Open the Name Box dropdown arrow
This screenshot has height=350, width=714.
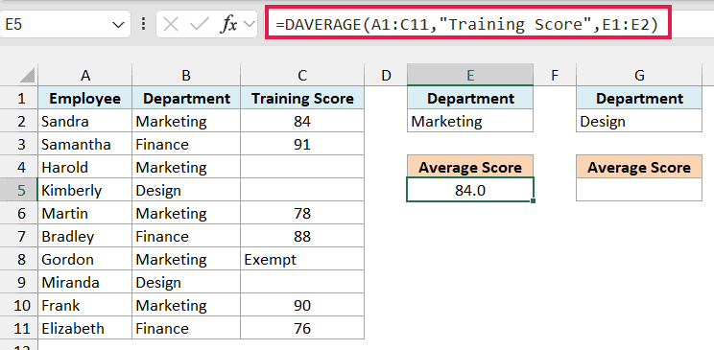pos(118,25)
